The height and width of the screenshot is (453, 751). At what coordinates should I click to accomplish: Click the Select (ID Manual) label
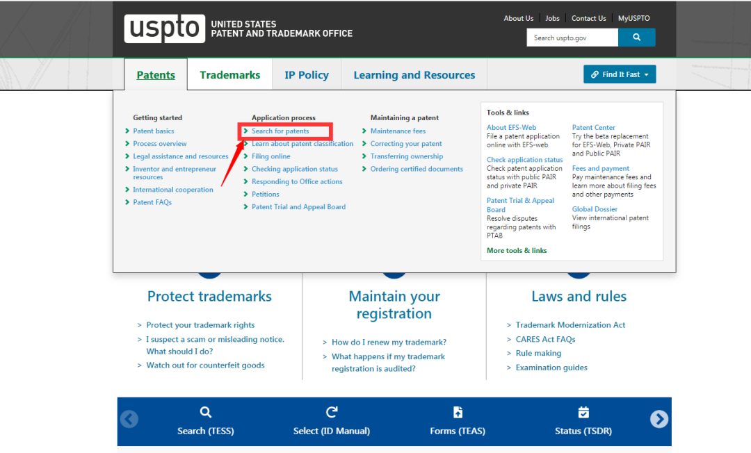(x=332, y=431)
